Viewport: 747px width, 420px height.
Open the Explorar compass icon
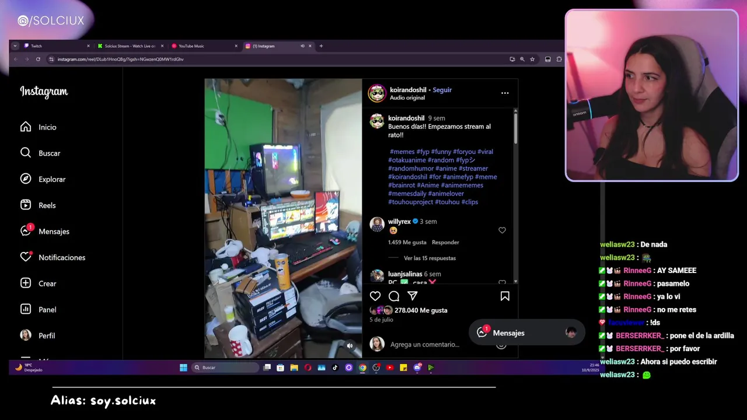point(26,179)
